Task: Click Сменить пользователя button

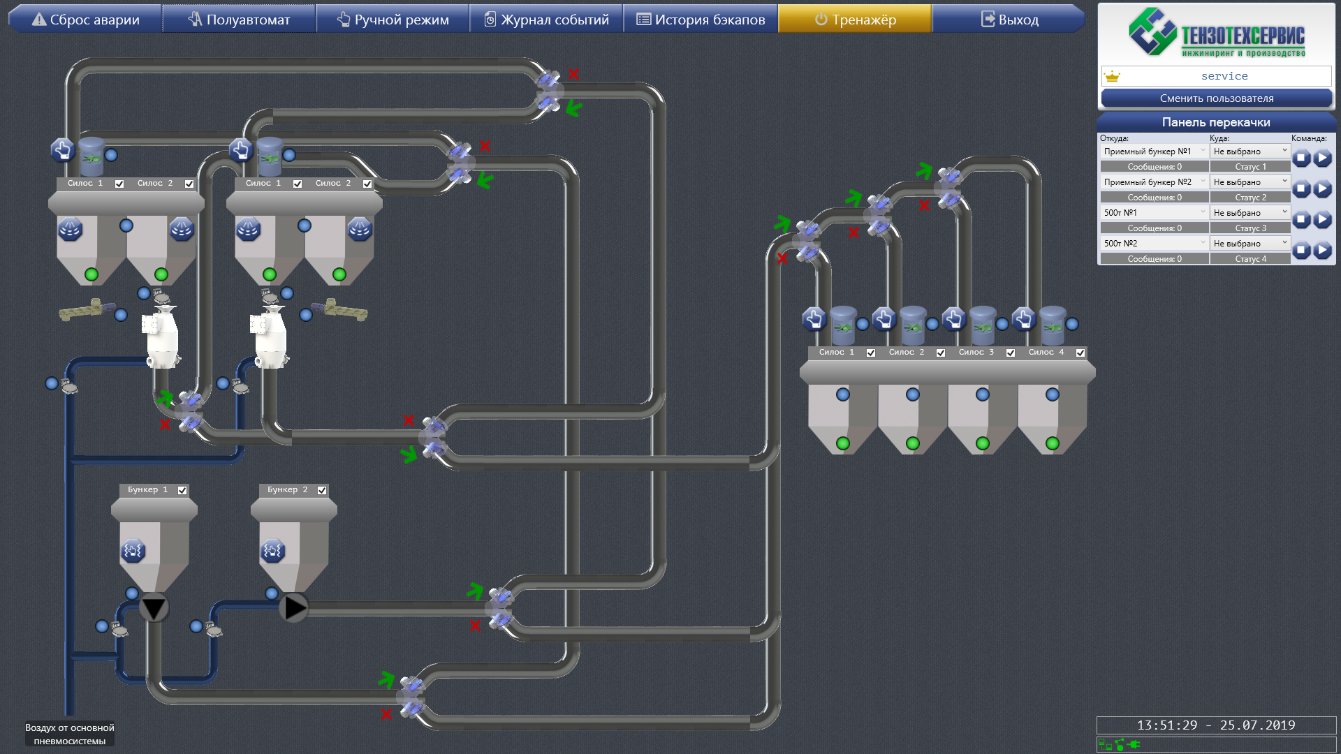Action: pyautogui.click(x=1216, y=98)
